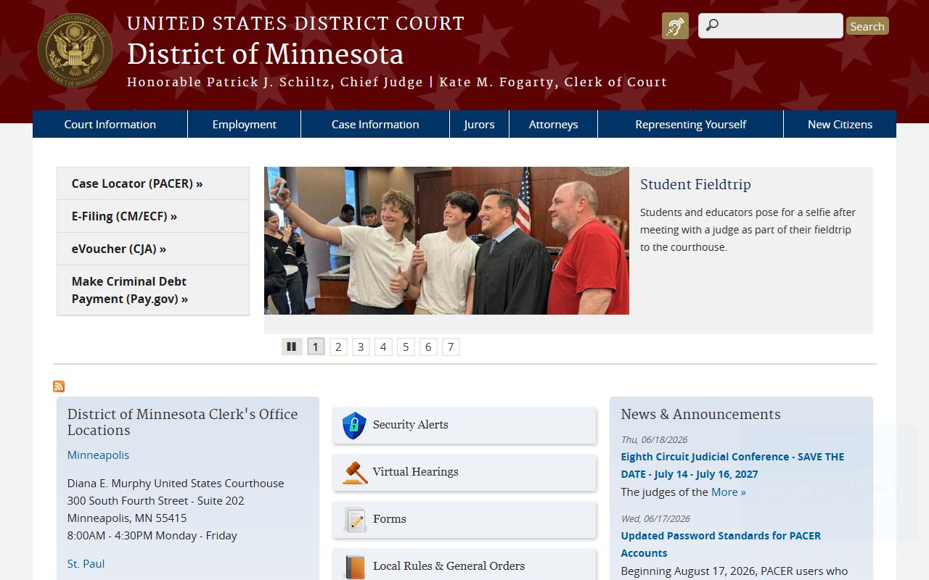
Task: Click 'Minneapolis, MN 55415' text
Action: [x=127, y=518]
